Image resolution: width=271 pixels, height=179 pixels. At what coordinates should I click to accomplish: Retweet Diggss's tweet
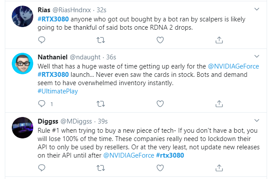click(x=101, y=167)
